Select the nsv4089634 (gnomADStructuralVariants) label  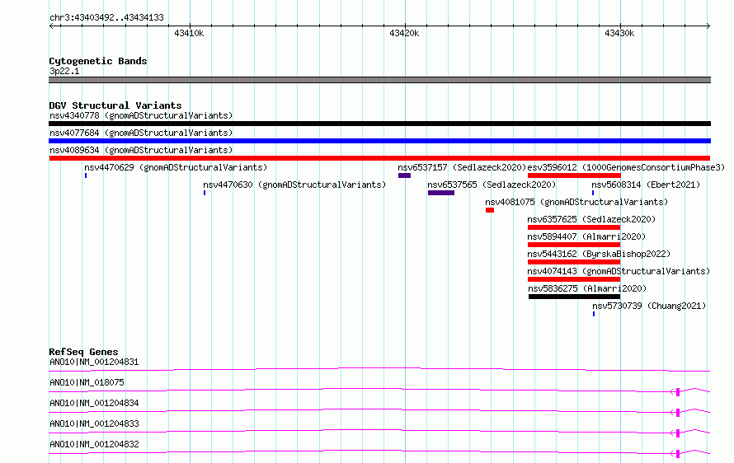pyautogui.click(x=141, y=150)
